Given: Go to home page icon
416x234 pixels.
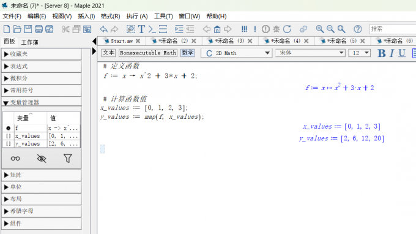Looking at the screenshot, I should click(217, 29).
